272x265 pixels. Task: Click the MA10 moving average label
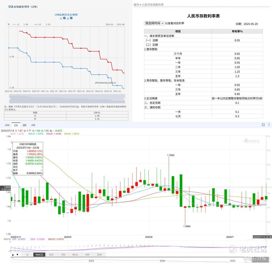click(36, 134)
